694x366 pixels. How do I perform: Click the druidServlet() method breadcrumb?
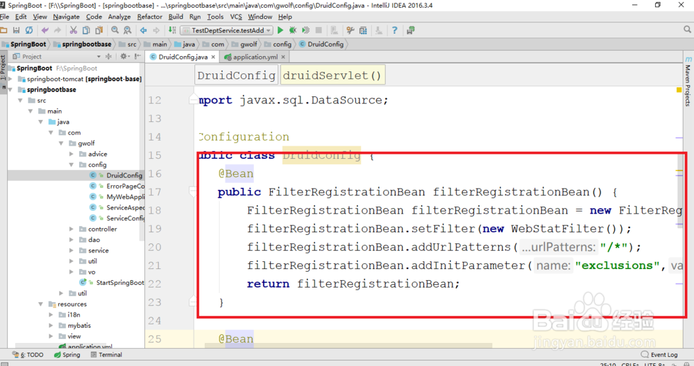(332, 76)
